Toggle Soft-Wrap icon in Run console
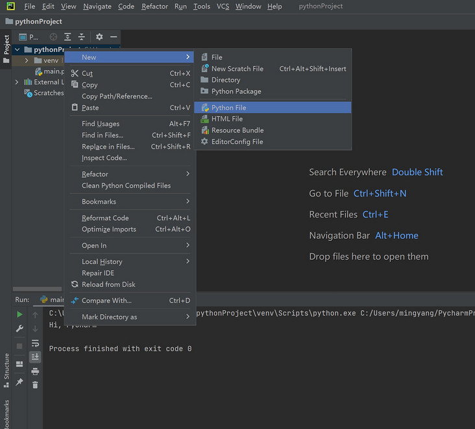Viewport: 475px width, 429px height. click(x=35, y=343)
